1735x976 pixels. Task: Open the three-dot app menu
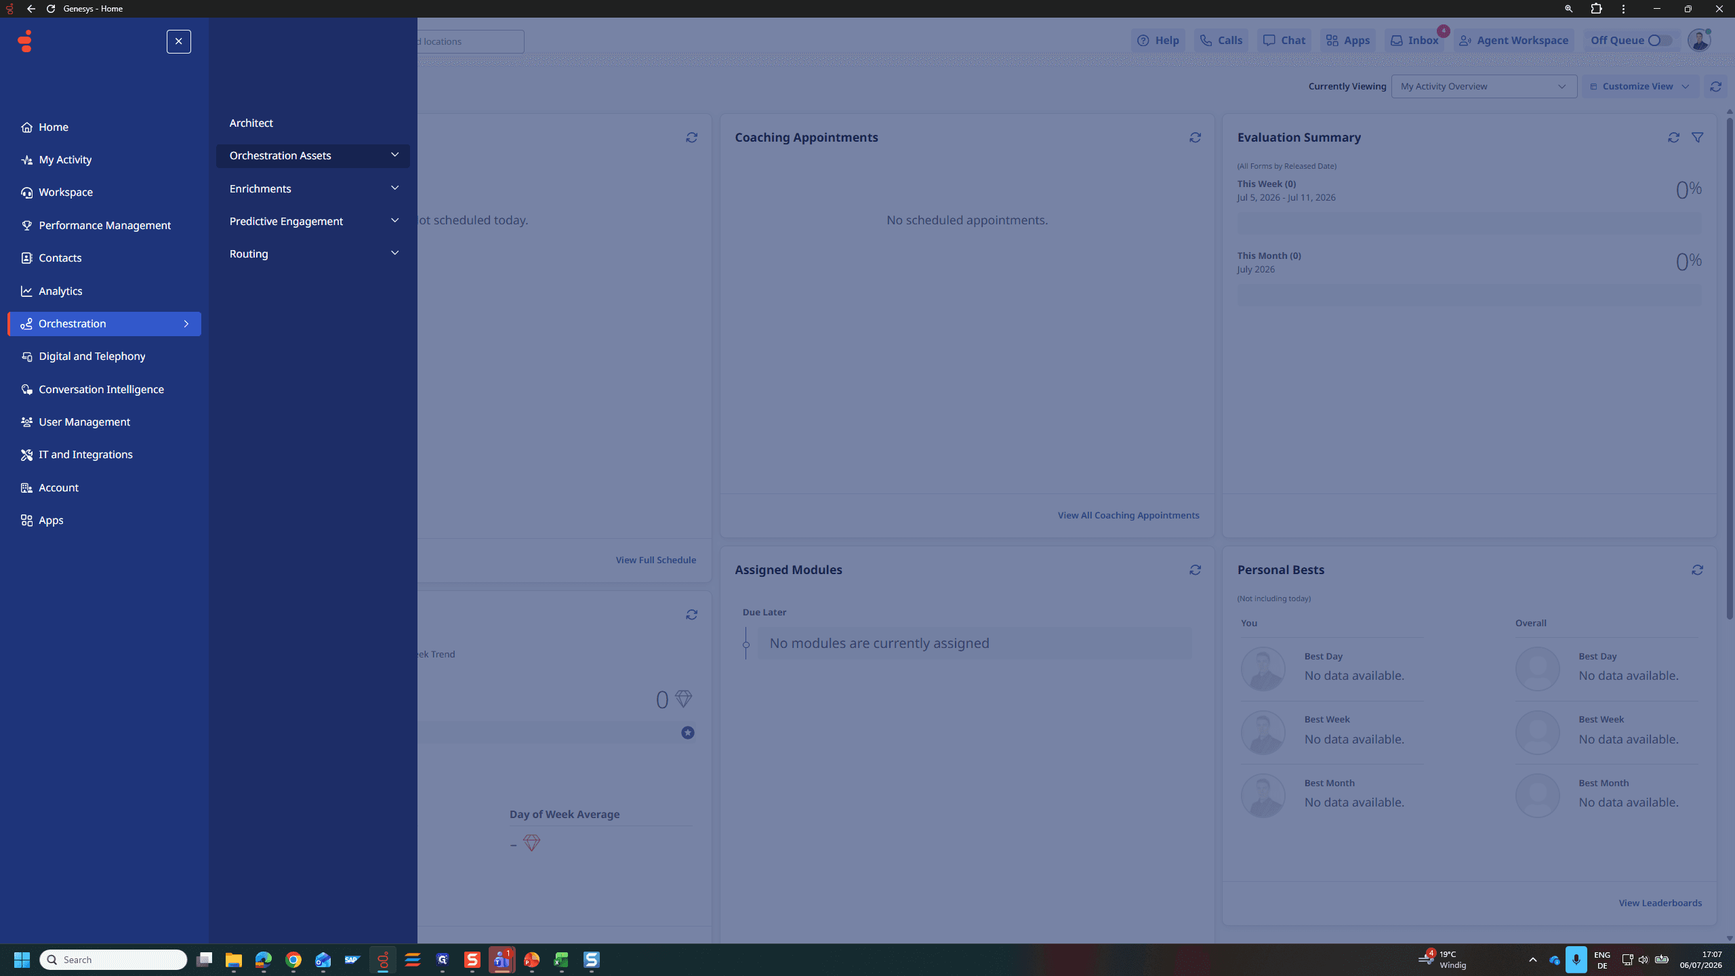pyautogui.click(x=1623, y=9)
